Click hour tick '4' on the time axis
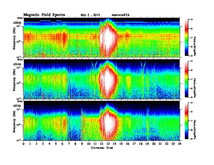 (49, 144)
